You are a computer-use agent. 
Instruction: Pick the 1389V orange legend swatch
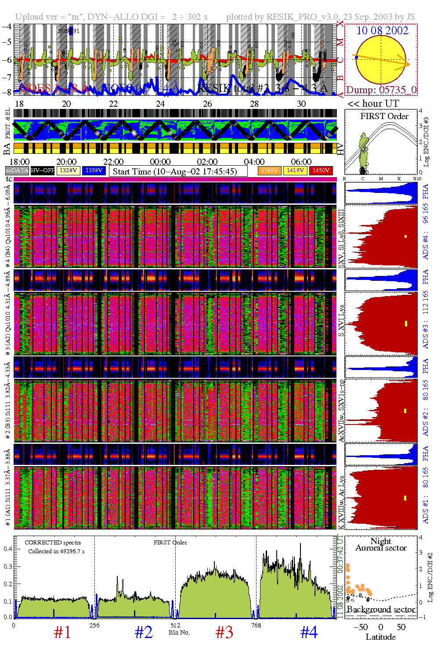pos(269,170)
